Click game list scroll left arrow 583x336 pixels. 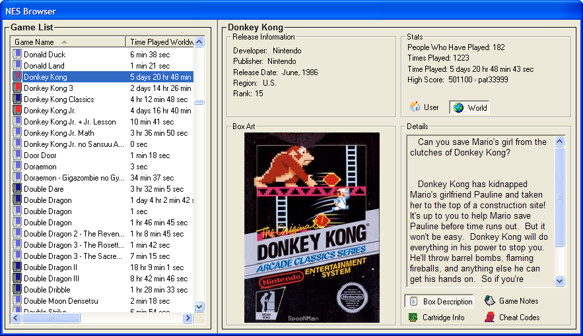(x=16, y=318)
